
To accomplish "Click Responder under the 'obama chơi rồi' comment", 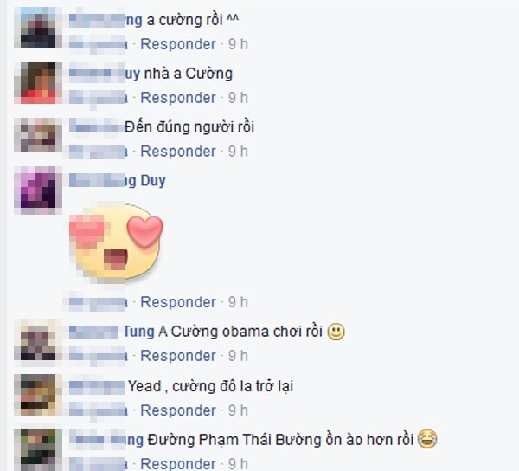I will tap(178, 356).
